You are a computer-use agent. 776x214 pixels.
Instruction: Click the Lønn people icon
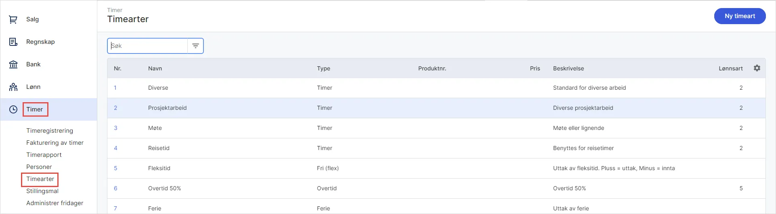tap(13, 87)
